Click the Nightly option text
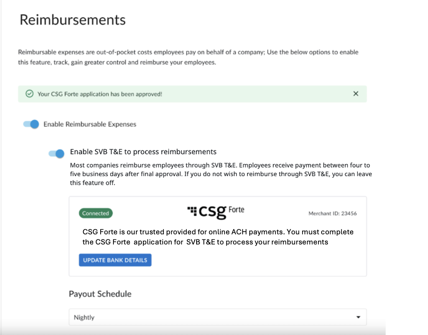This screenshot has width=428, height=335. 84,317
